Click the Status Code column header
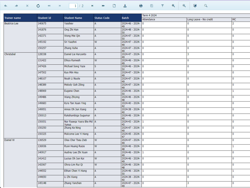The height and width of the screenshot is (188, 250). click(107, 18)
